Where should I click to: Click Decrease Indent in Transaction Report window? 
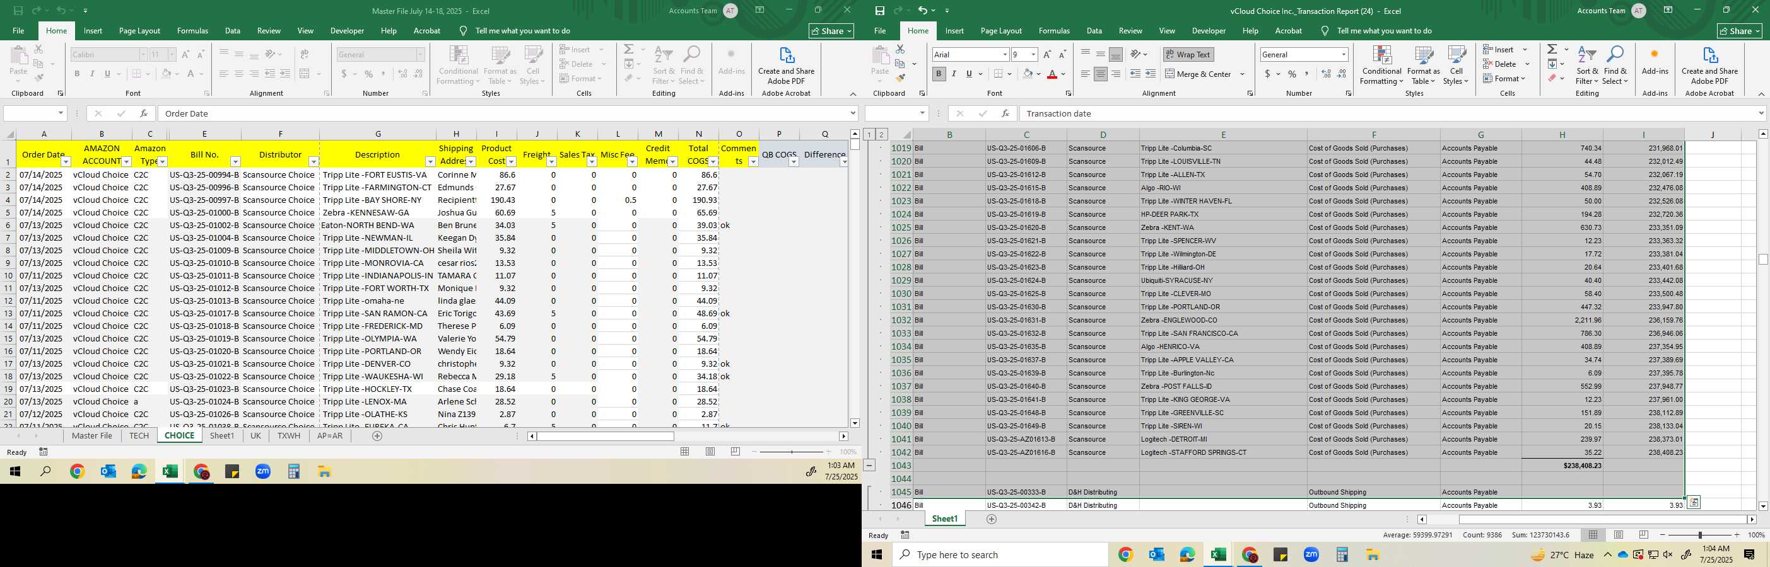click(1135, 74)
